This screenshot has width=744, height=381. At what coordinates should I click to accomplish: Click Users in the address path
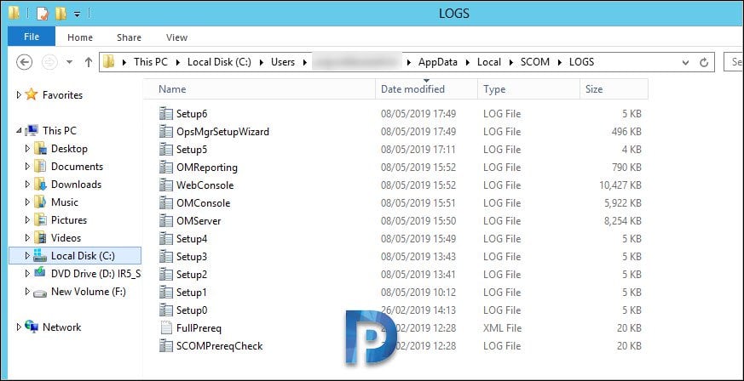point(283,62)
